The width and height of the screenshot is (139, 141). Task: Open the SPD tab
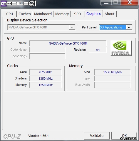(77, 14)
